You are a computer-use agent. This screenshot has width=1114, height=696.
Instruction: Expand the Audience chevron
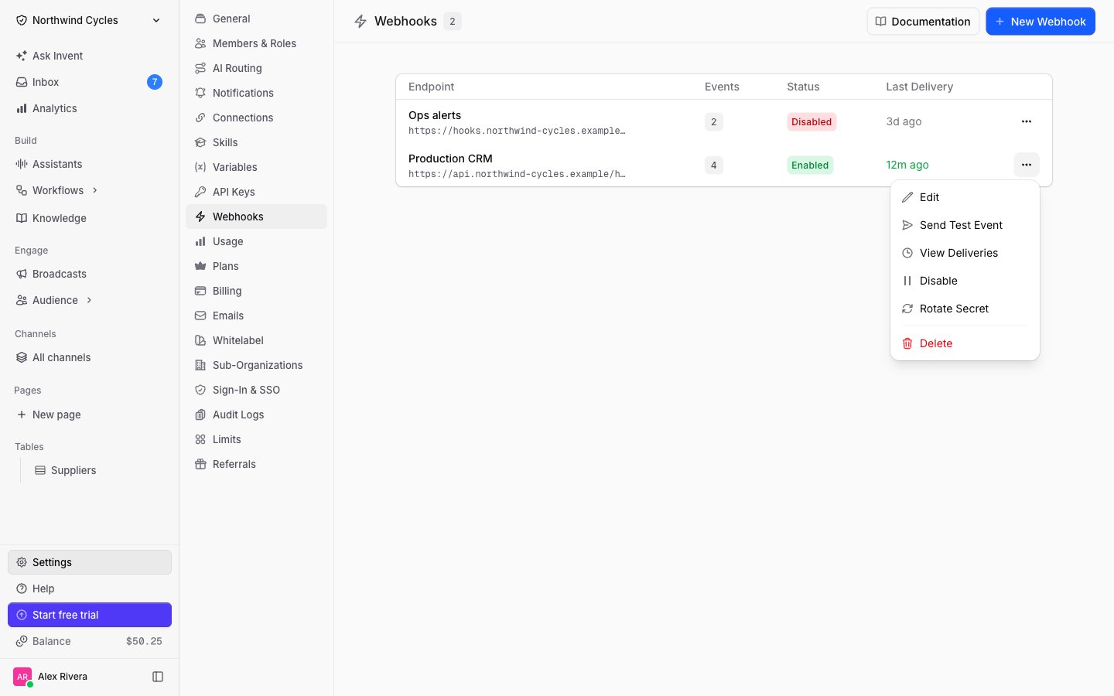click(x=90, y=300)
